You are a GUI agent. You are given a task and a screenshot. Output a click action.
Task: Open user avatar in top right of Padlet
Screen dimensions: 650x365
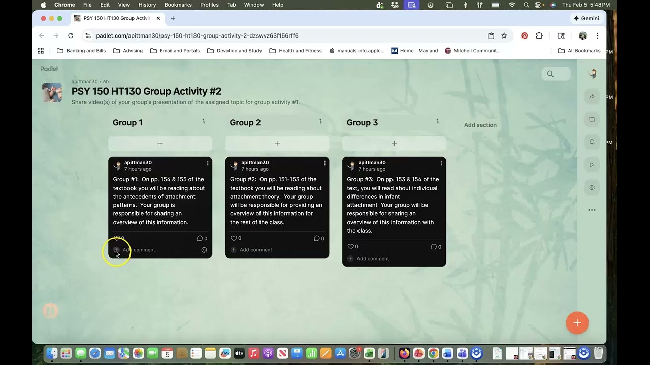pyautogui.click(x=592, y=74)
